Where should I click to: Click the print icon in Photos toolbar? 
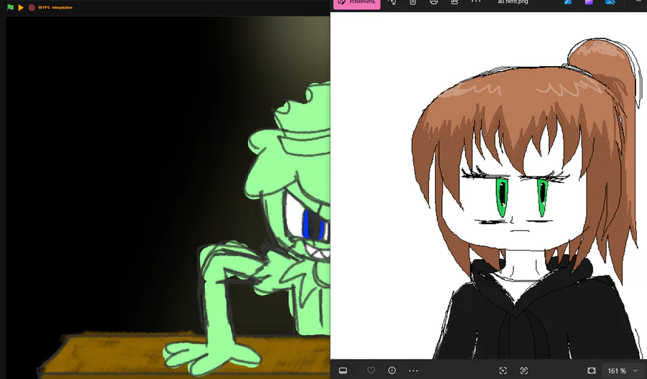433,2
